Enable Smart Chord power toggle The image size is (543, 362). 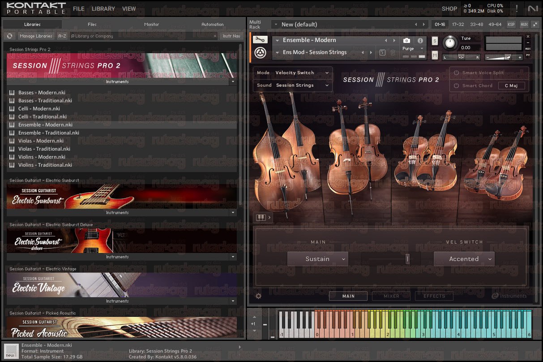pos(457,85)
